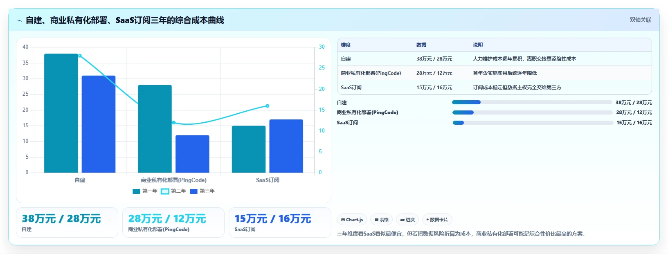
Task: Click the SaaS订阅 third-year blue bar
Action: click(286, 146)
